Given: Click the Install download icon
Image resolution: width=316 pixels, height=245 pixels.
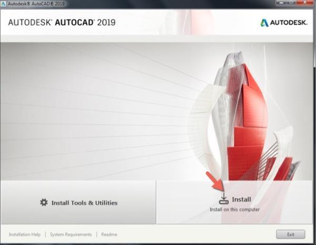Looking at the screenshot, I should click(x=224, y=199).
